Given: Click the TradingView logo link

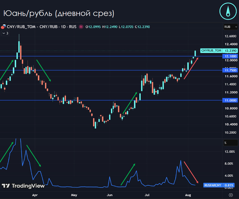Looking at the screenshot, I should pyautogui.click(x=23, y=186).
